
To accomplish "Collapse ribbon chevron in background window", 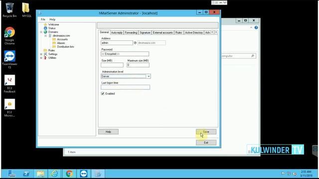I will [x=251, y=27].
